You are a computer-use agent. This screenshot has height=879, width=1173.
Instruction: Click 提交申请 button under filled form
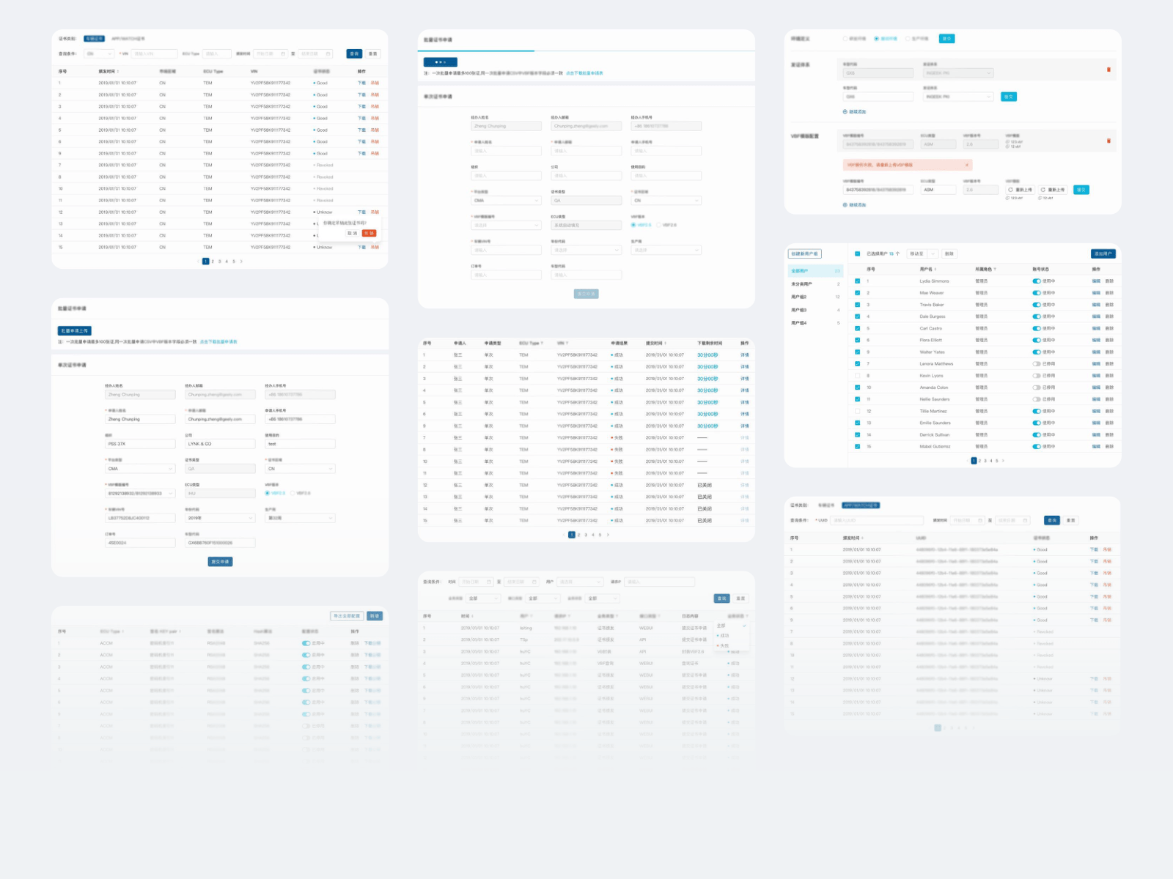tap(220, 562)
